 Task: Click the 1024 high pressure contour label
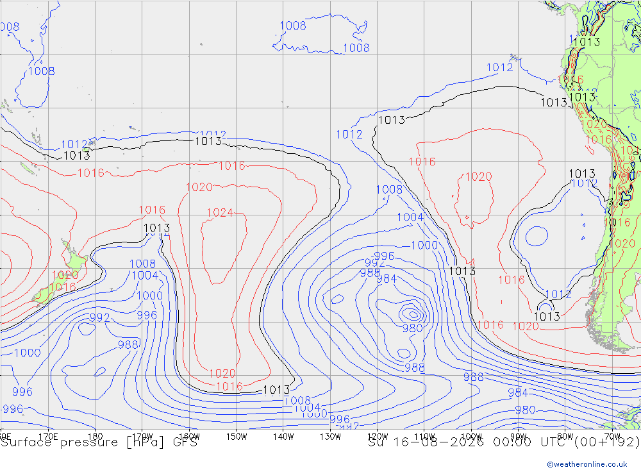coord(220,213)
